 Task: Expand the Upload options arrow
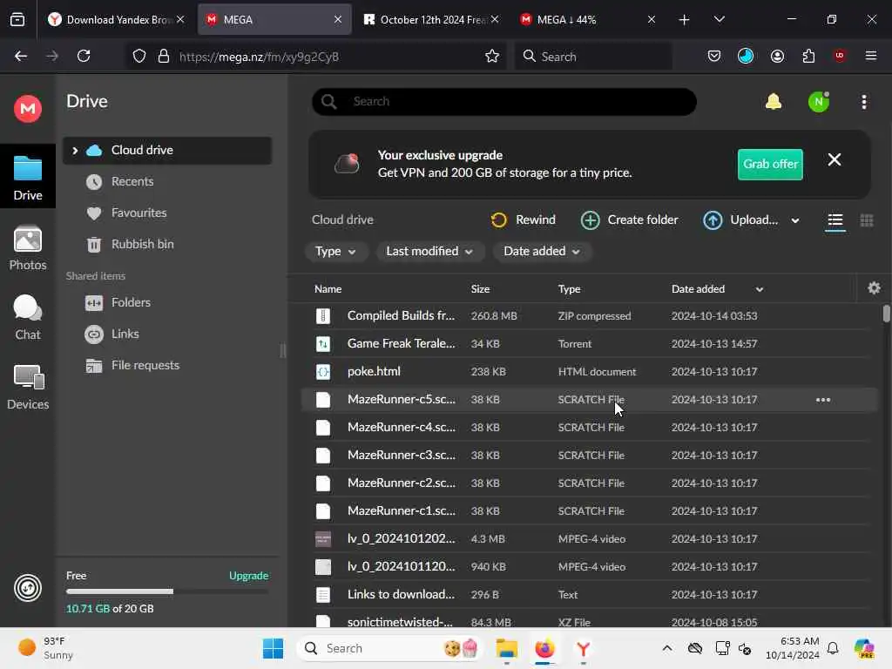click(794, 220)
